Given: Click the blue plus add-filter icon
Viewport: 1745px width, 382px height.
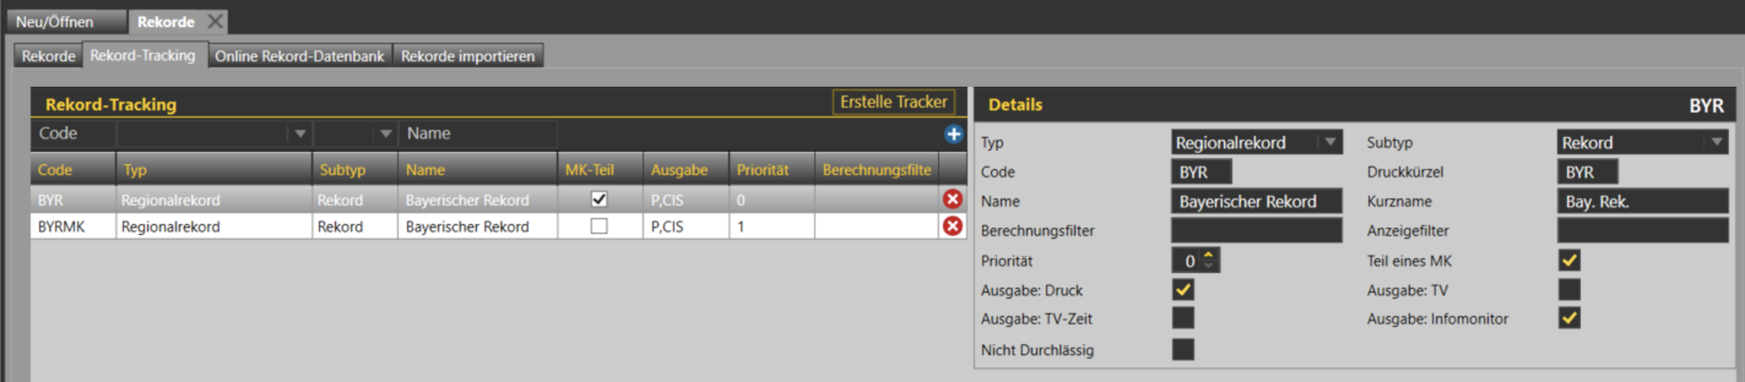Looking at the screenshot, I should tap(954, 134).
